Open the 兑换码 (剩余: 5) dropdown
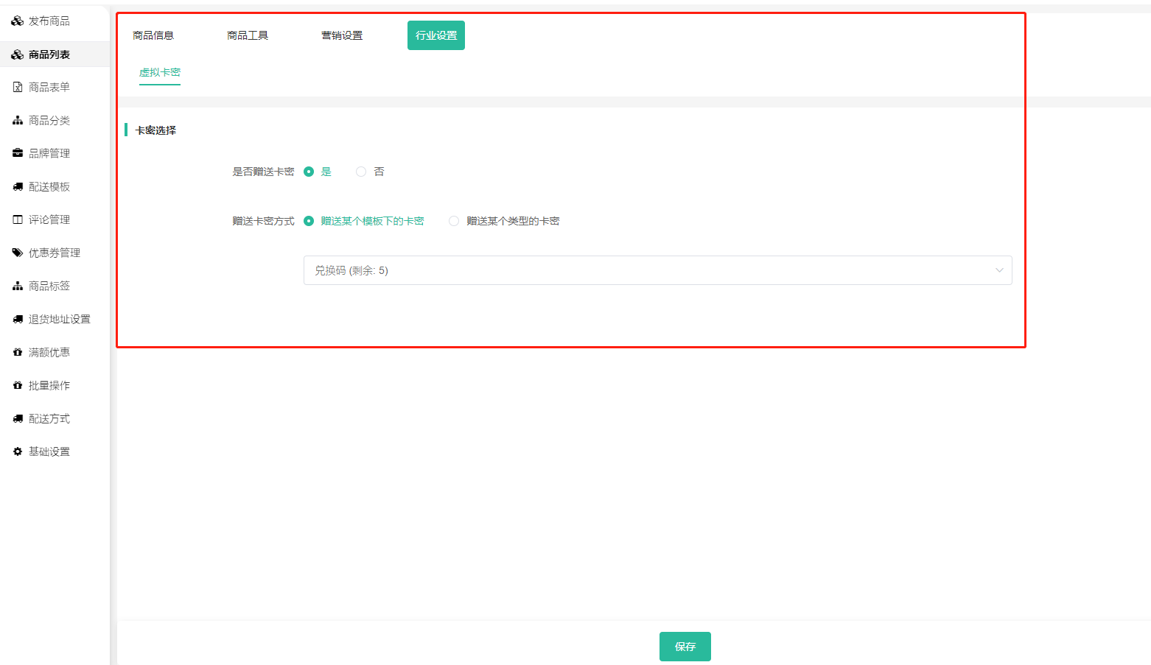 point(648,270)
